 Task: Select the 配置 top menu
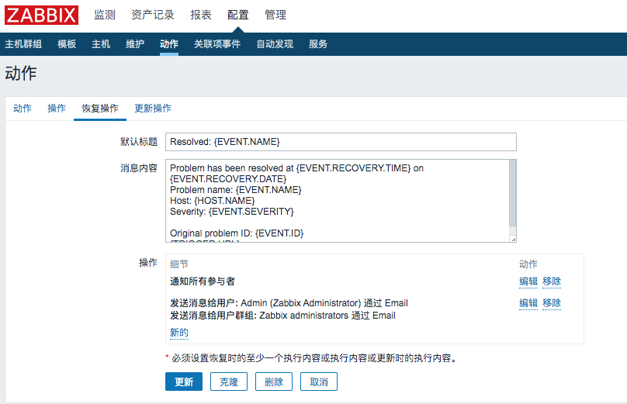(238, 15)
